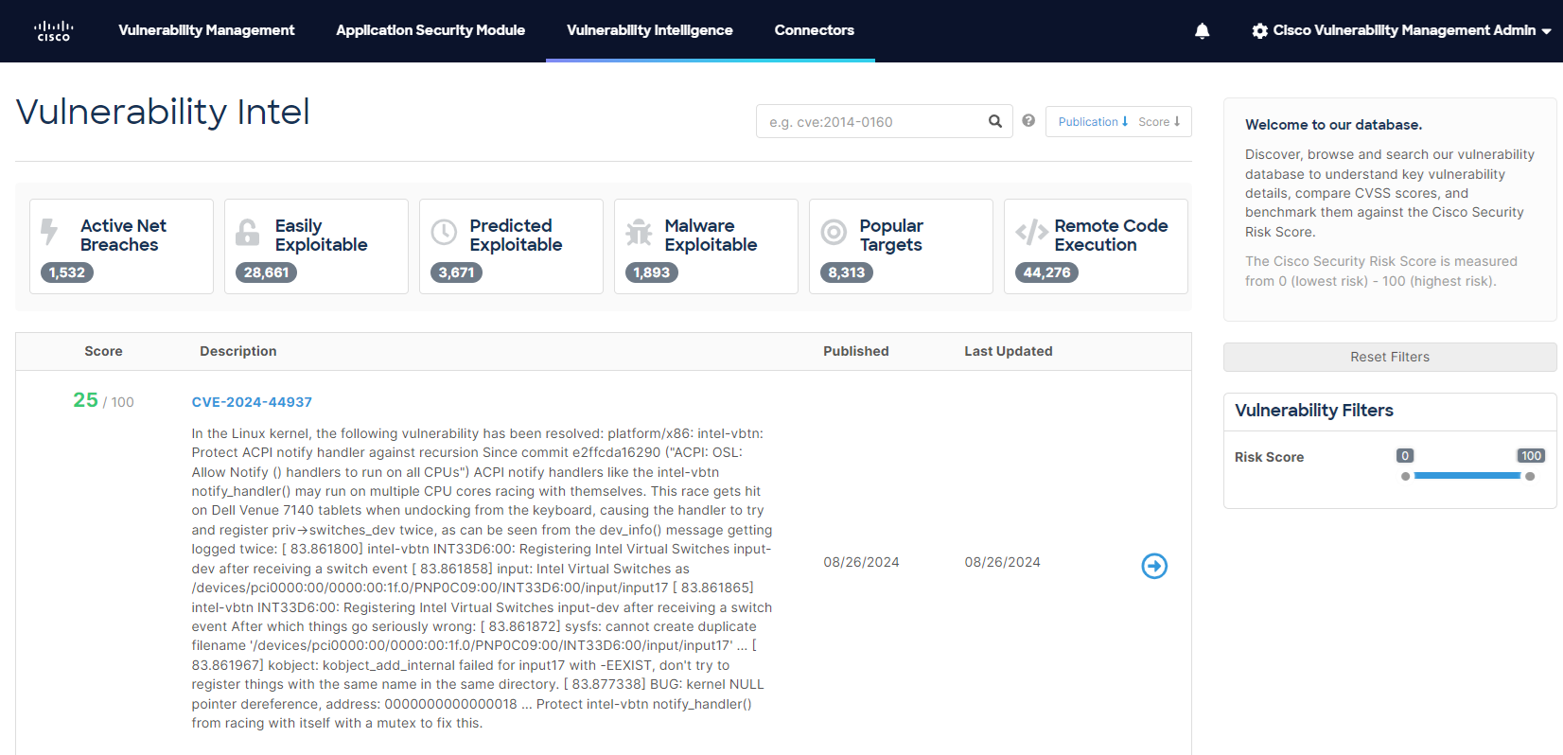This screenshot has width=1563, height=755.
Task: Open CVE-2024-44937 details arrow icon
Action: pos(1154,566)
